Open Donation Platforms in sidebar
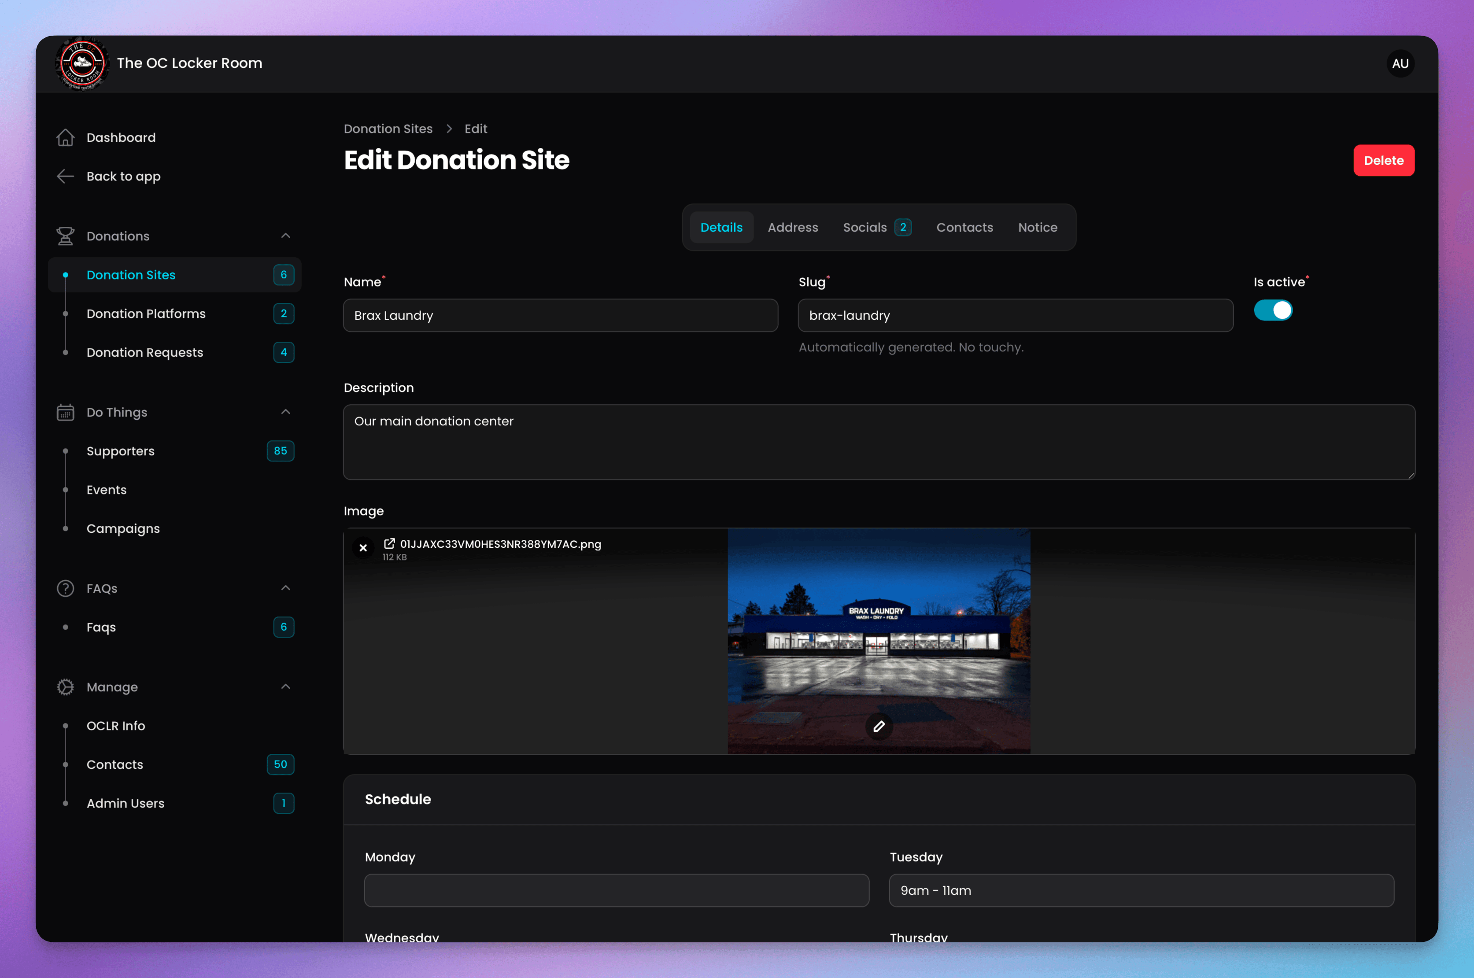 click(175, 314)
